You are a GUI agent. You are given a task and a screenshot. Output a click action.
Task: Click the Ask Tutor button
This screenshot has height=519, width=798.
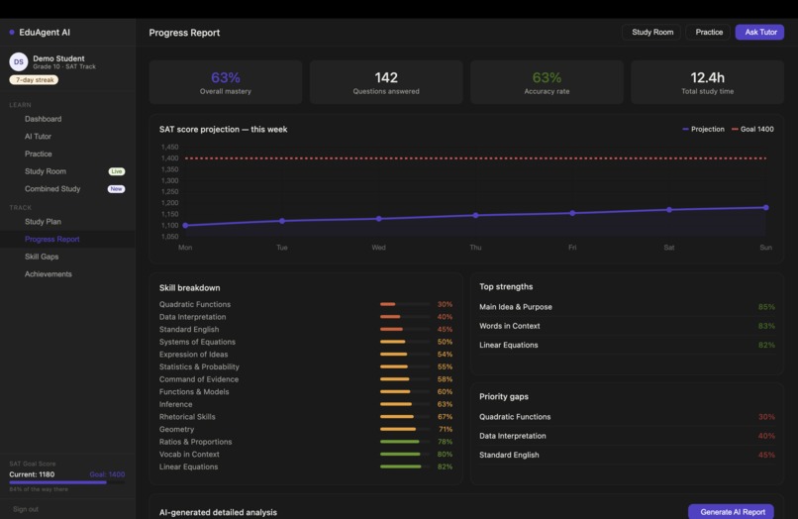pyautogui.click(x=759, y=32)
